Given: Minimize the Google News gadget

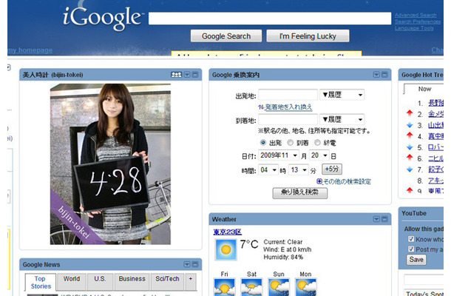Looking at the screenshot, I should pos(195,264).
